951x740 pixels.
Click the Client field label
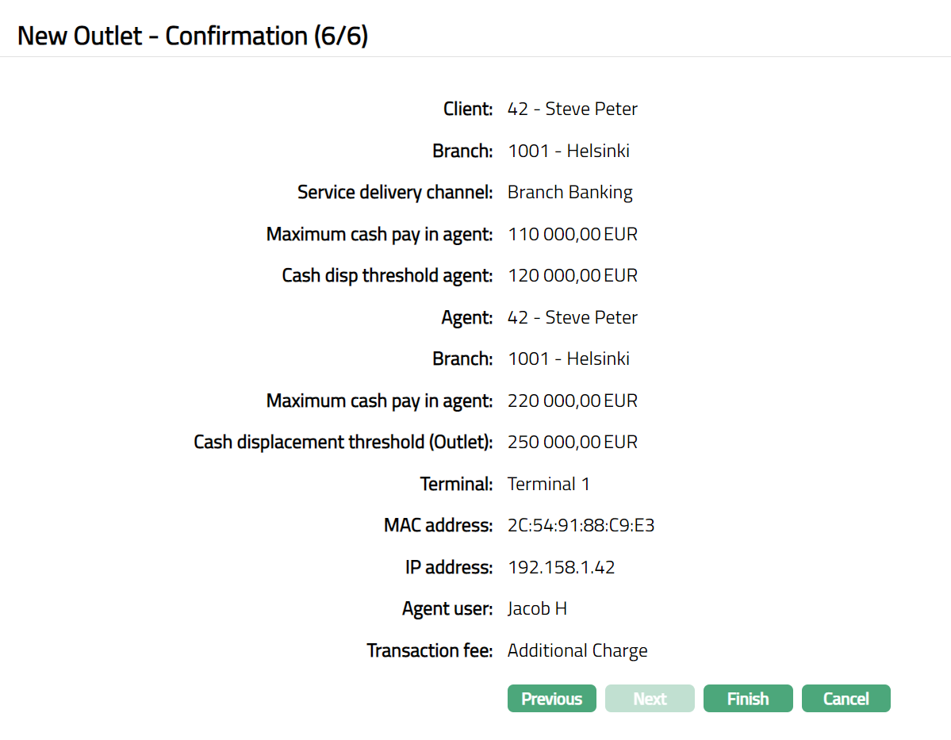(x=468, y=109)
